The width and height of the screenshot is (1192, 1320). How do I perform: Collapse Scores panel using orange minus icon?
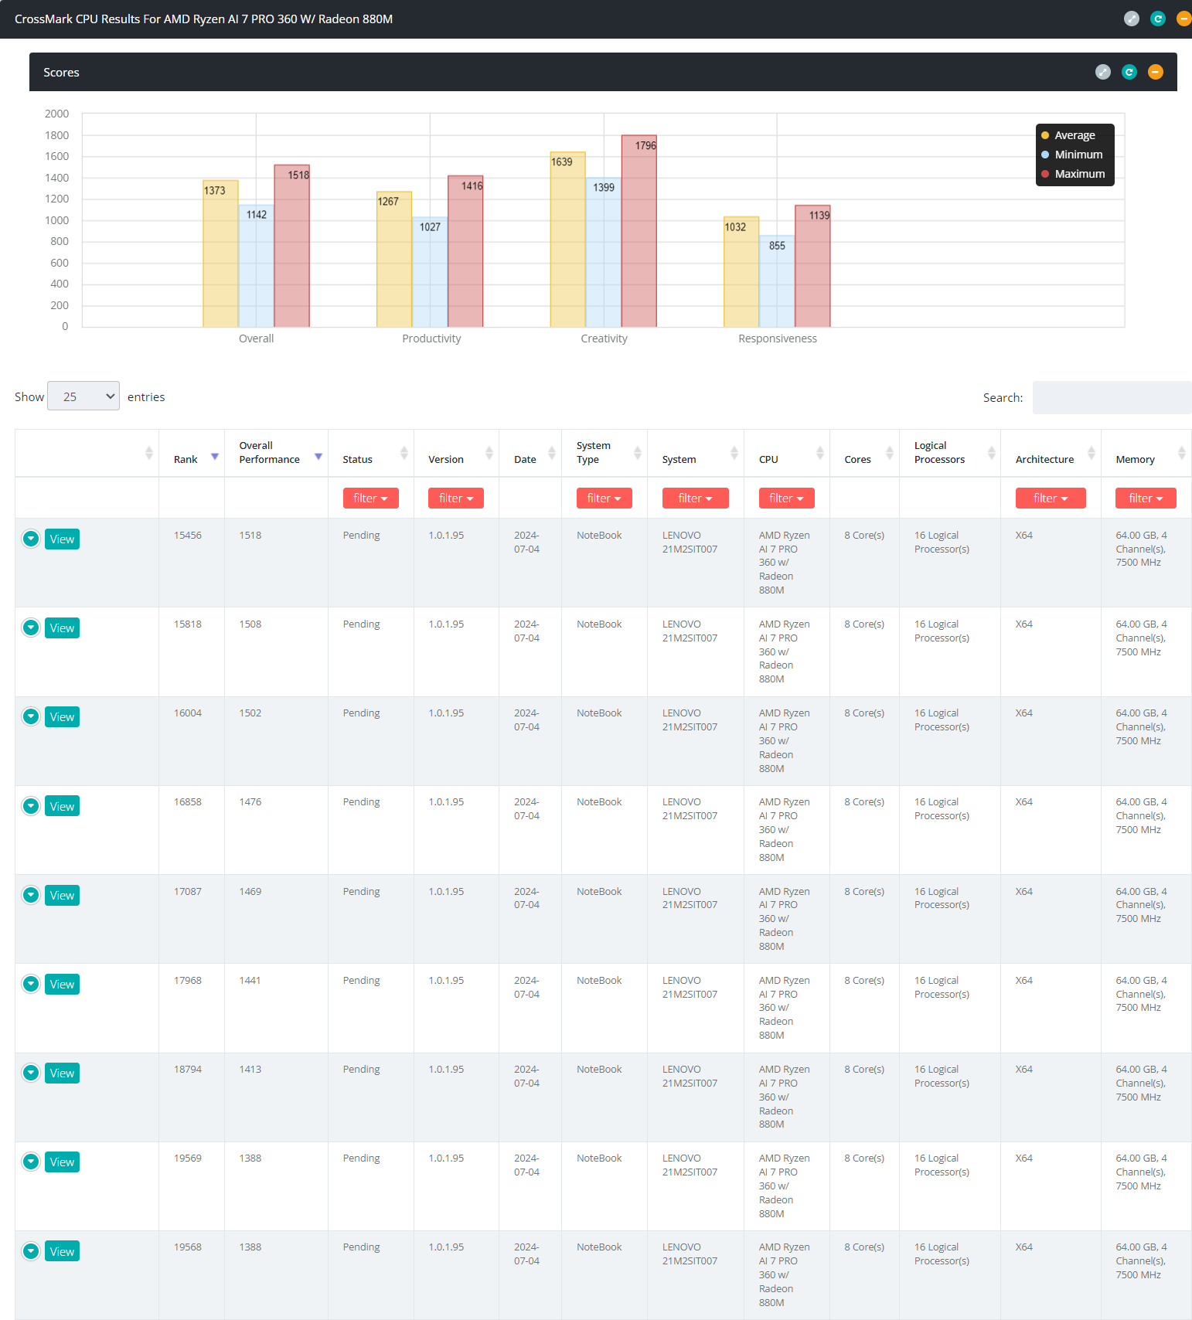click(1156, 72)
